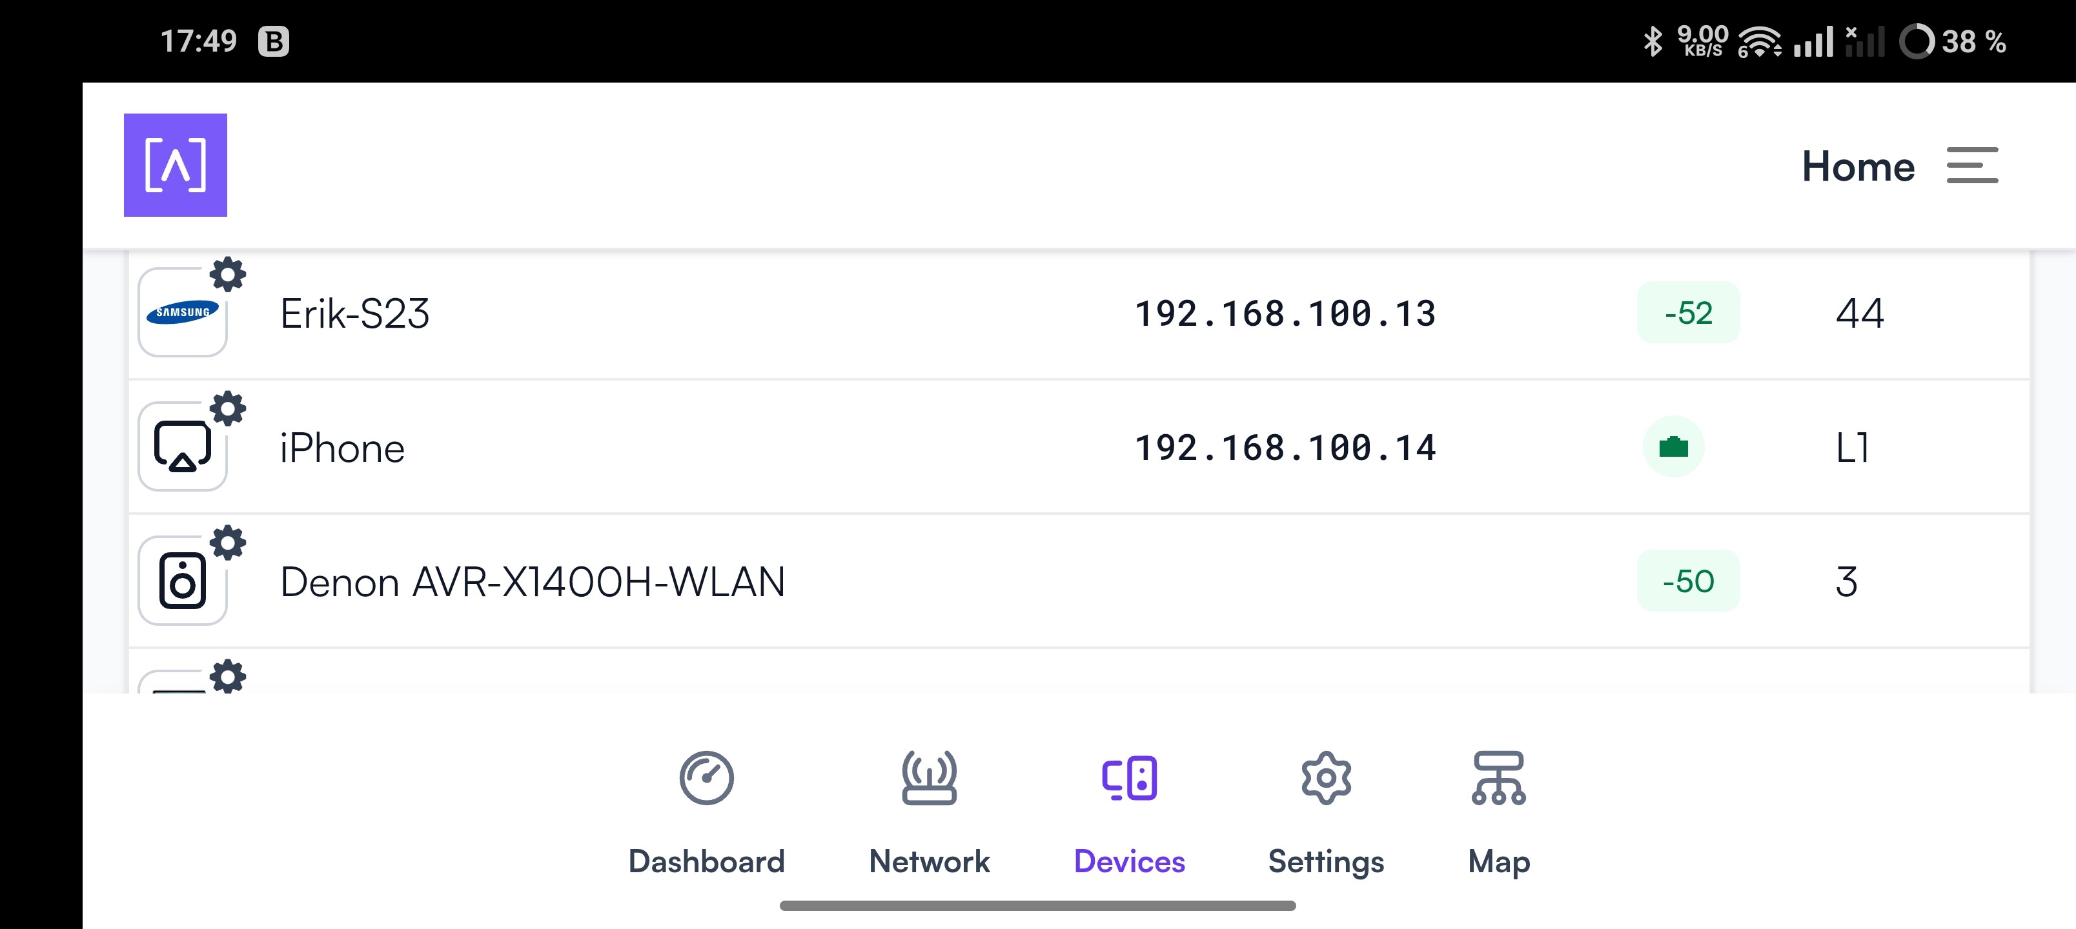Select the green ethernet connection badge
The image size is (2076, 929).
1673,446
